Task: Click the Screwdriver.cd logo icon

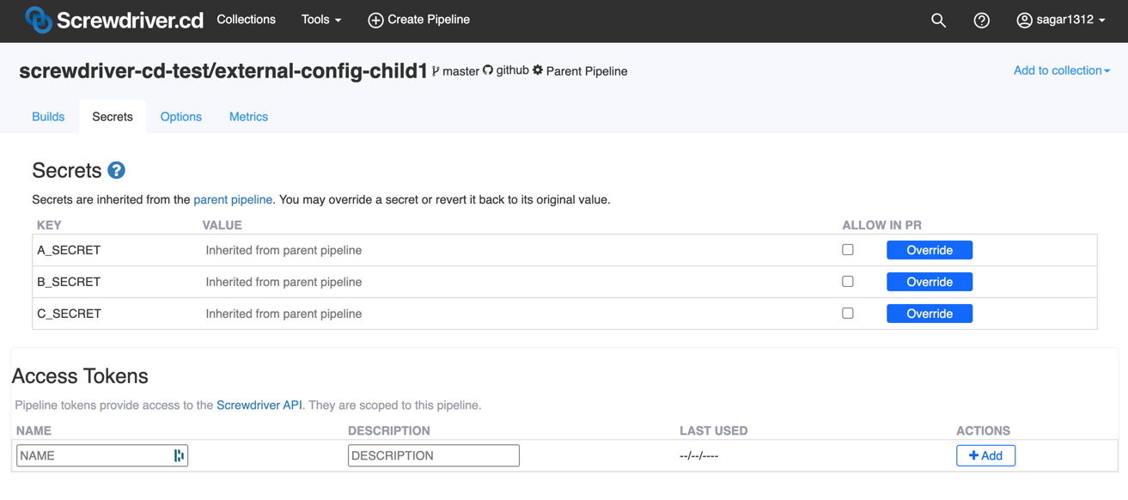Action: point(38,19)
